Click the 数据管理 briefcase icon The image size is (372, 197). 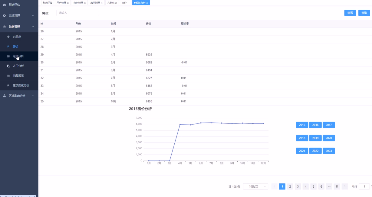4,27
